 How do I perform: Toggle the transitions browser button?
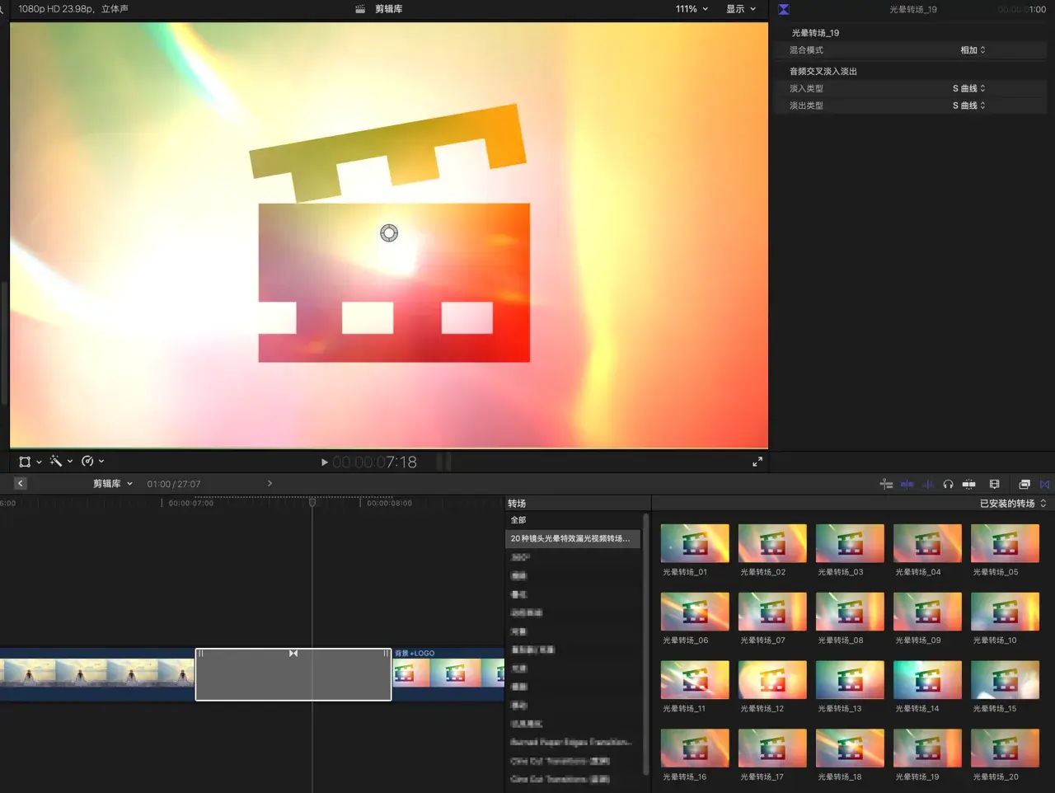(1044, 485)
